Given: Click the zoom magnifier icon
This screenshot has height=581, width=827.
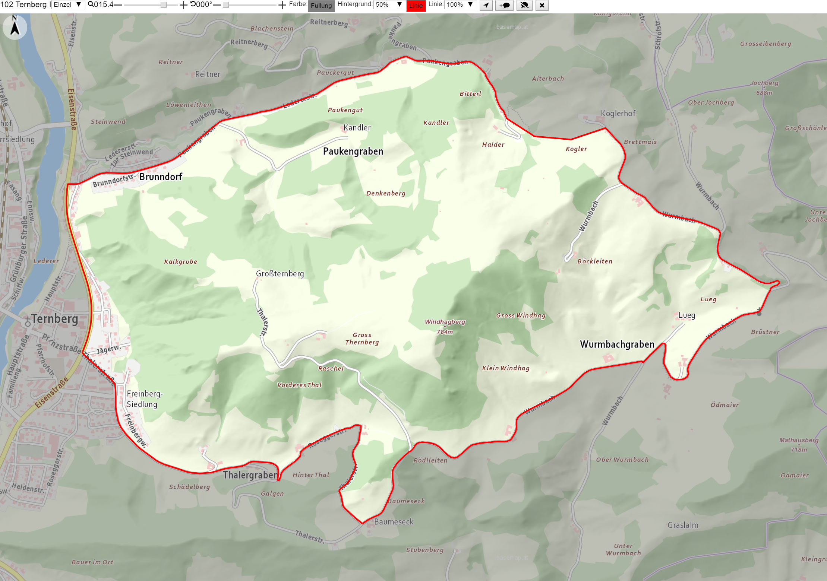Looking at the screenshot, I should [x=91, y=4].
